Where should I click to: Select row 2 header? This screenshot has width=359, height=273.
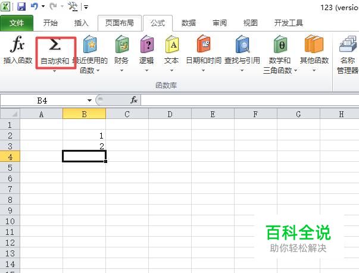click(x=10, y=136)
